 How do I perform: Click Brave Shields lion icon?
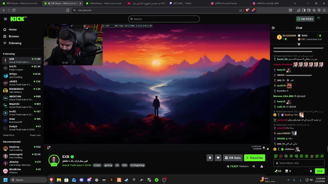point(247,10)
